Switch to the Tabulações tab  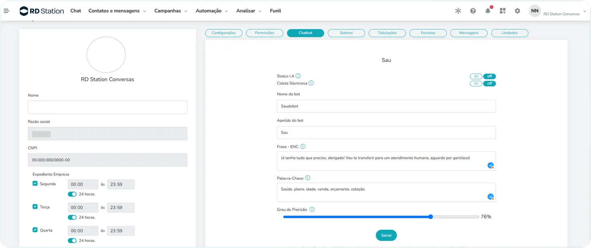pos(387,33)
